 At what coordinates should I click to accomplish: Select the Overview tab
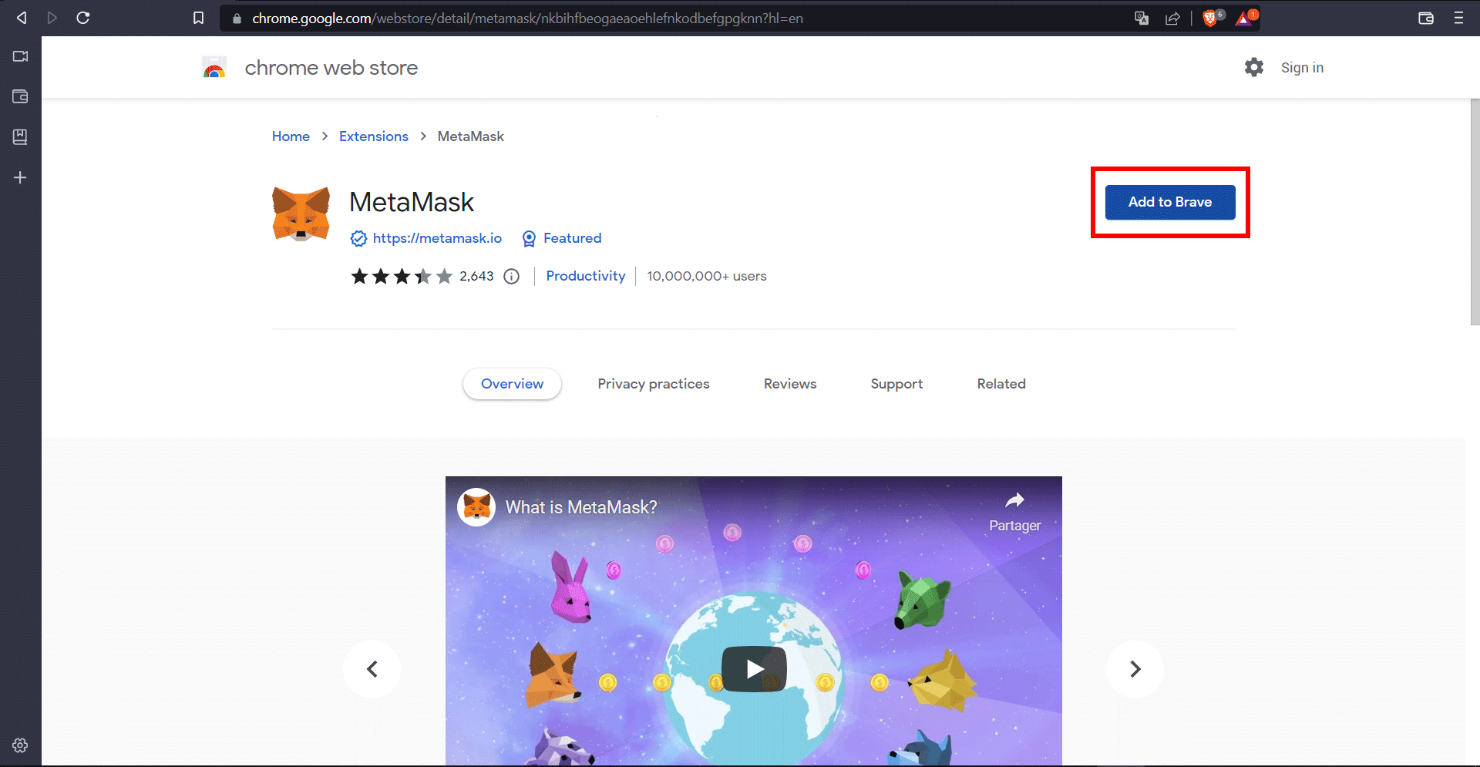512,384
